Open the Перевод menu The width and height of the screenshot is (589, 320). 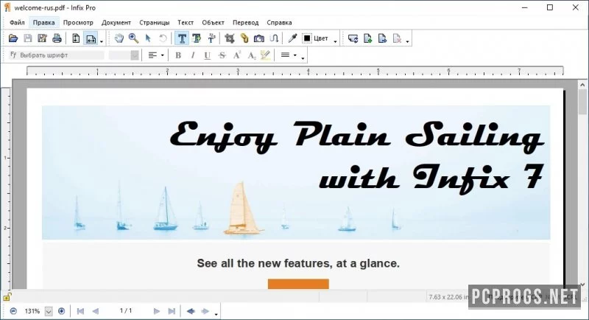[x=246, y=23]
